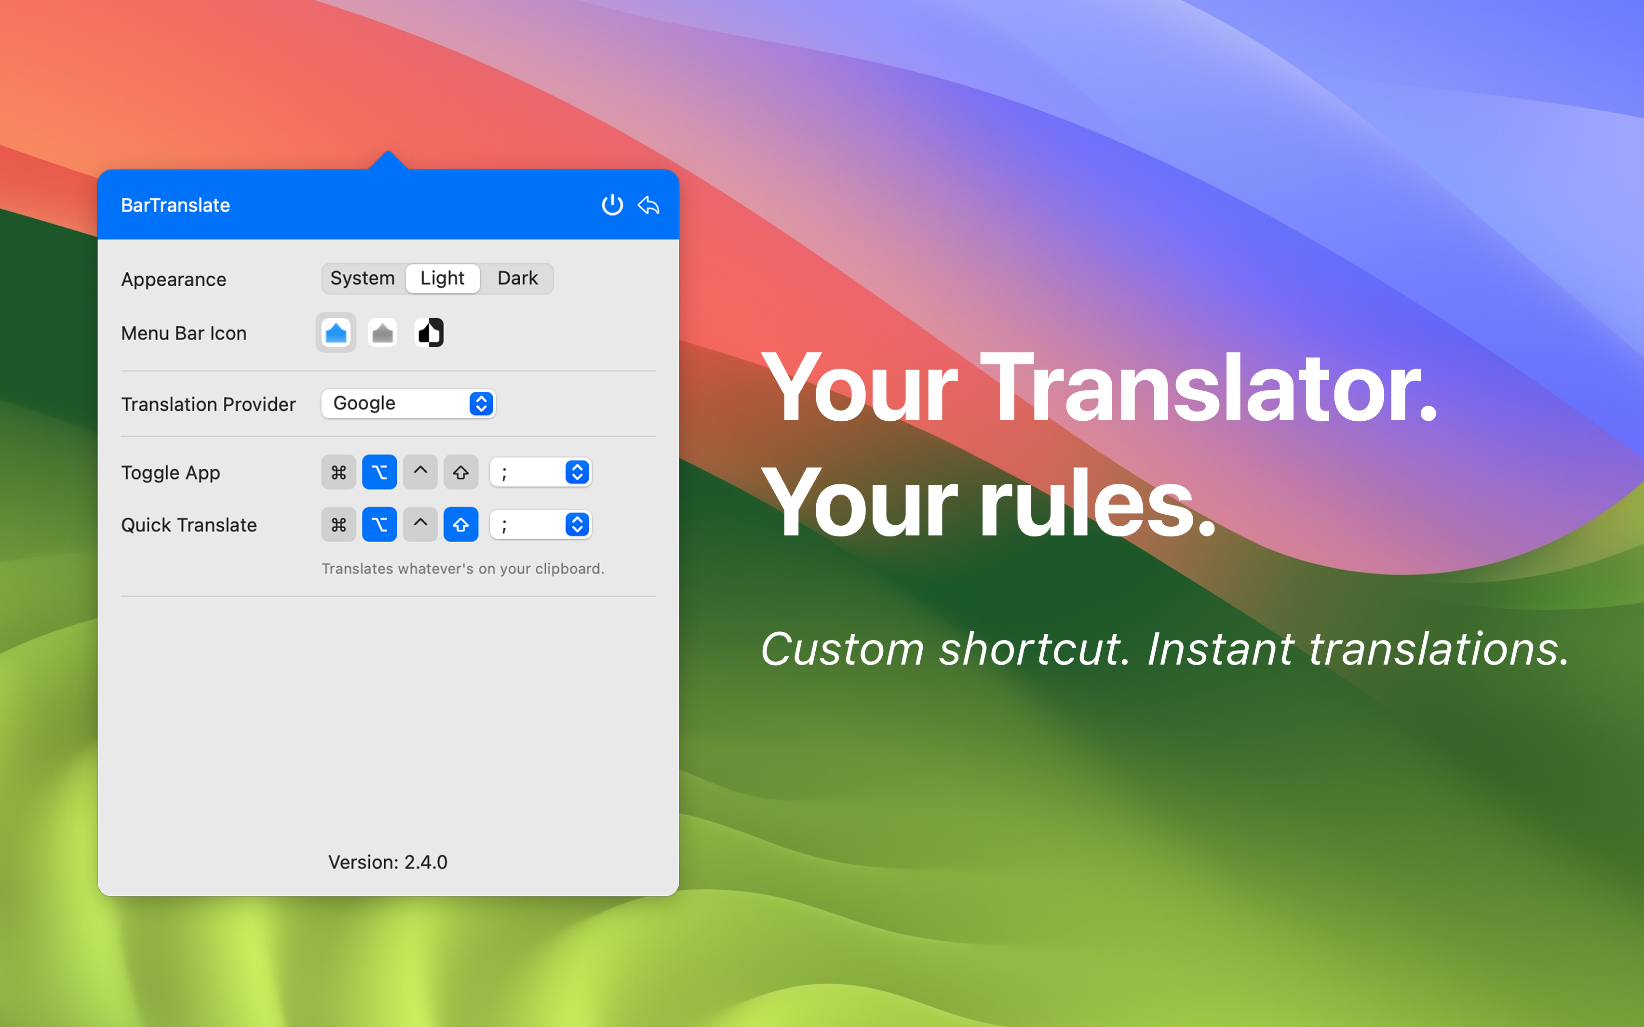The height and width of the screenshot is (1027, 1644).
Task: Choose the blue menu bar icon option
Action: click(x=337, y=333)
